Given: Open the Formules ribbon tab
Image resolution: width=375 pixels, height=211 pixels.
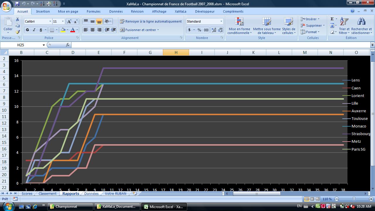Looking at the screenshot, I should [x=93, y=11].
